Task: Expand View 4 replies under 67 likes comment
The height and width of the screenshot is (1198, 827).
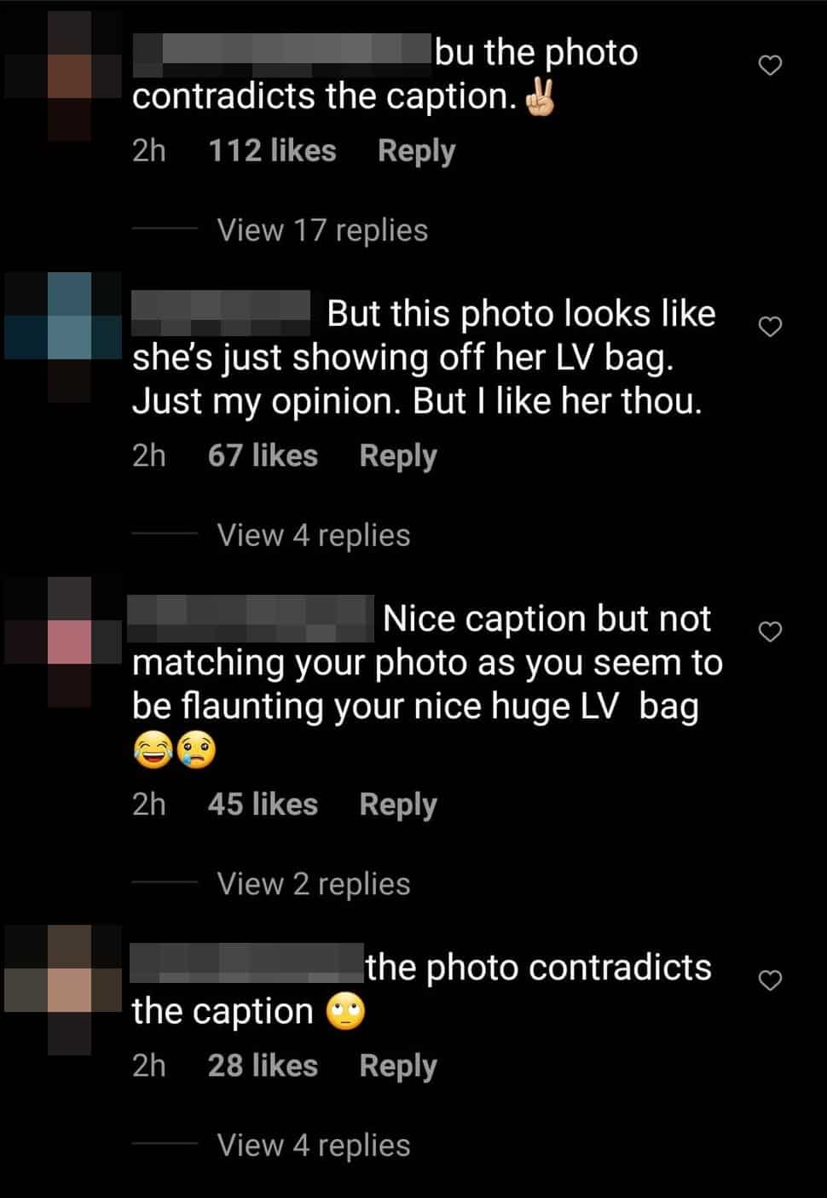Action: [314, 536]
